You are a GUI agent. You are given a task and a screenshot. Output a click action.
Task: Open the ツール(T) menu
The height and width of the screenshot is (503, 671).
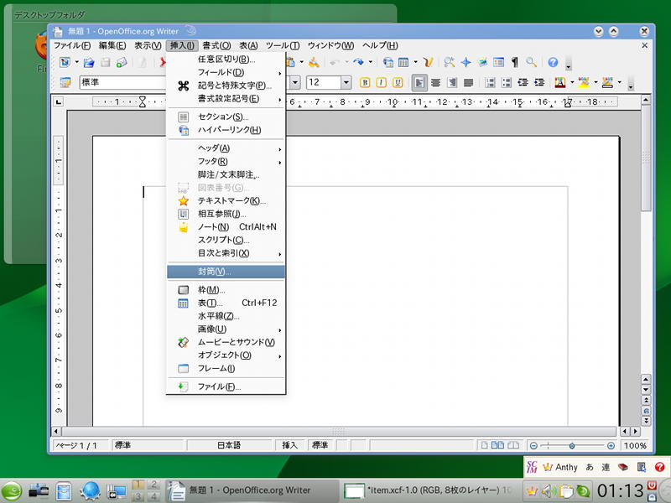(283, 45)
